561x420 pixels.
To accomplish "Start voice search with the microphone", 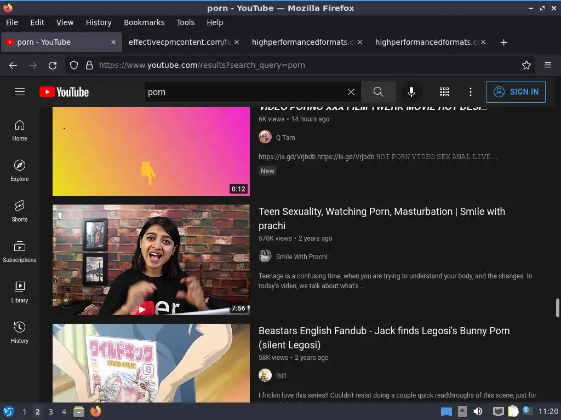I will (x=411, y=92).
